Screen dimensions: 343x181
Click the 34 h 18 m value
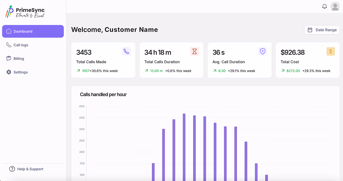(158, 53)
